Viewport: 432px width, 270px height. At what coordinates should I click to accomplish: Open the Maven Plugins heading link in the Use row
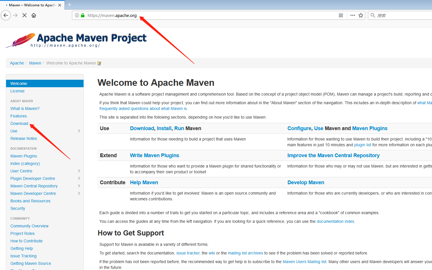[370, 128]
